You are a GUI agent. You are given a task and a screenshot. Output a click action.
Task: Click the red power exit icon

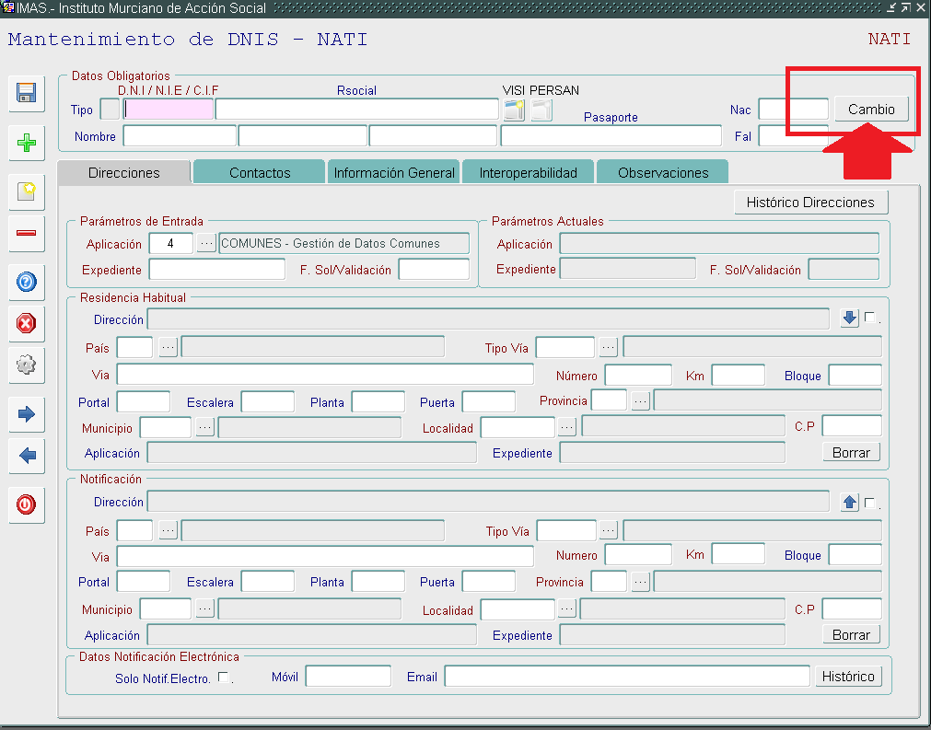tap(26, 504)
